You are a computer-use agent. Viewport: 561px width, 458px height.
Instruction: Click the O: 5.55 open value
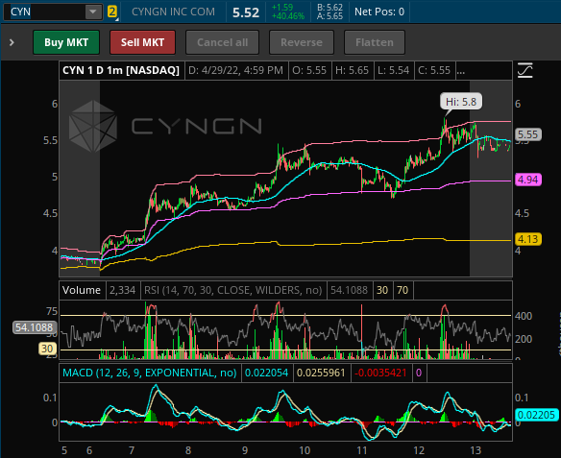pos(309,70)
